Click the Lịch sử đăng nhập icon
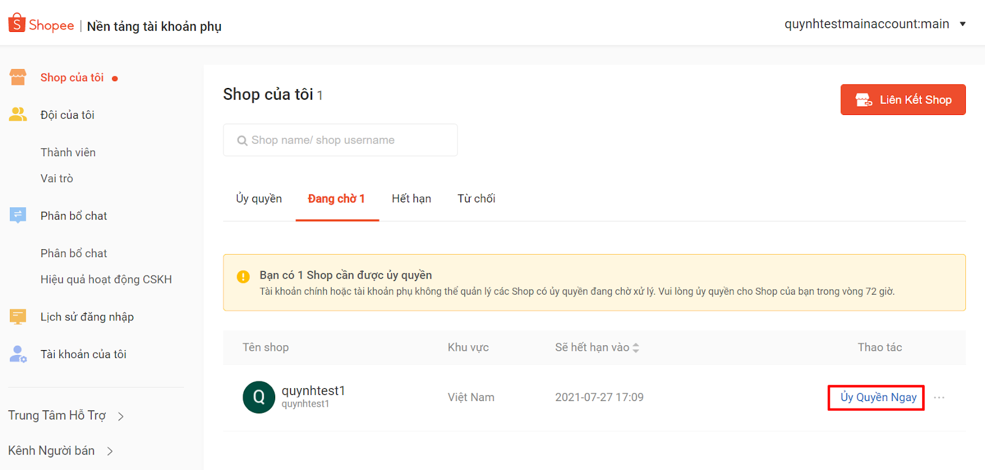 18,316
